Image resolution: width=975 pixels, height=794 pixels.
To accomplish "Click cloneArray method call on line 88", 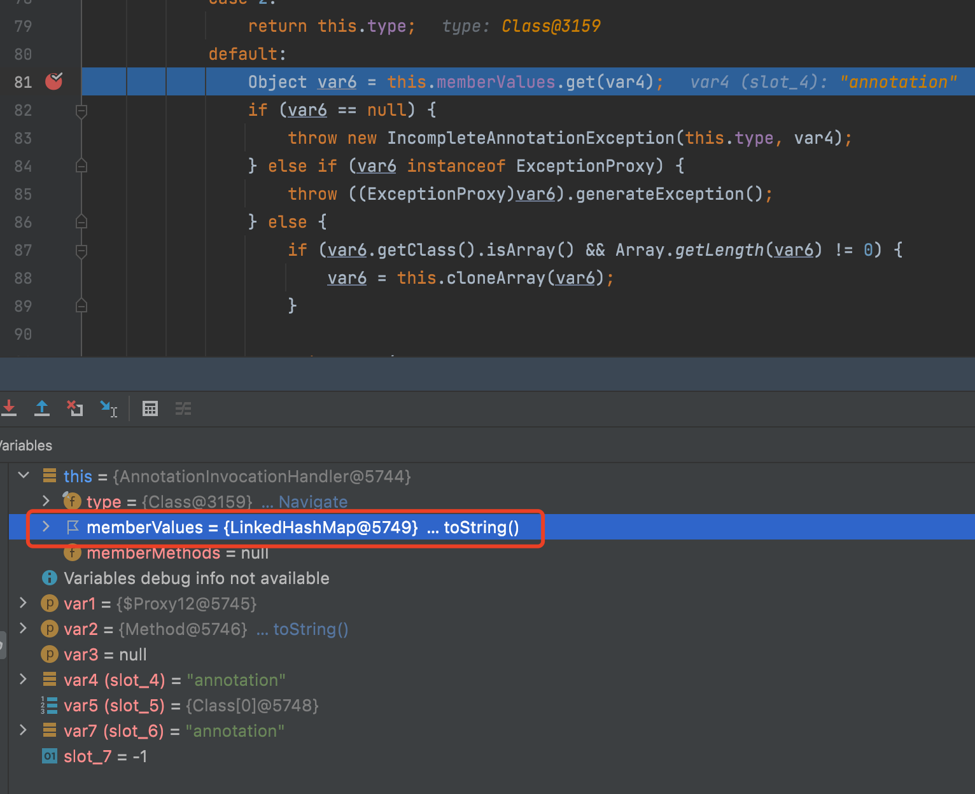I will [x=496, y=278].
